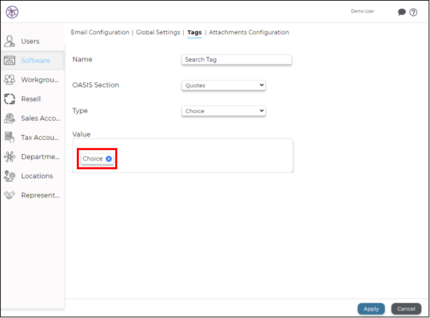Focus the Name field containing Search Tag
Image resolution: width=430 pixels, height=318 pixels.
(x=237, y=60)
